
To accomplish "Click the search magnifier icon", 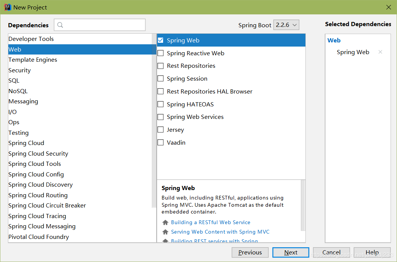I will point(60,25).
